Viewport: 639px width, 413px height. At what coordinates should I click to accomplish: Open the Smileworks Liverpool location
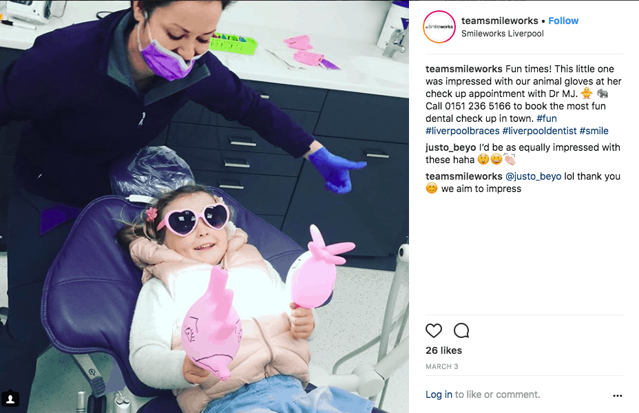(x=503, y=34)
